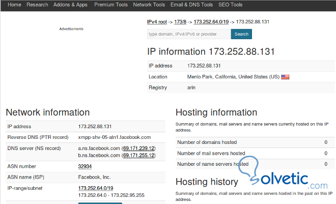Open the Premium Tools menu
Viewport: 336px width, 204px height.
tap(111, 5)
